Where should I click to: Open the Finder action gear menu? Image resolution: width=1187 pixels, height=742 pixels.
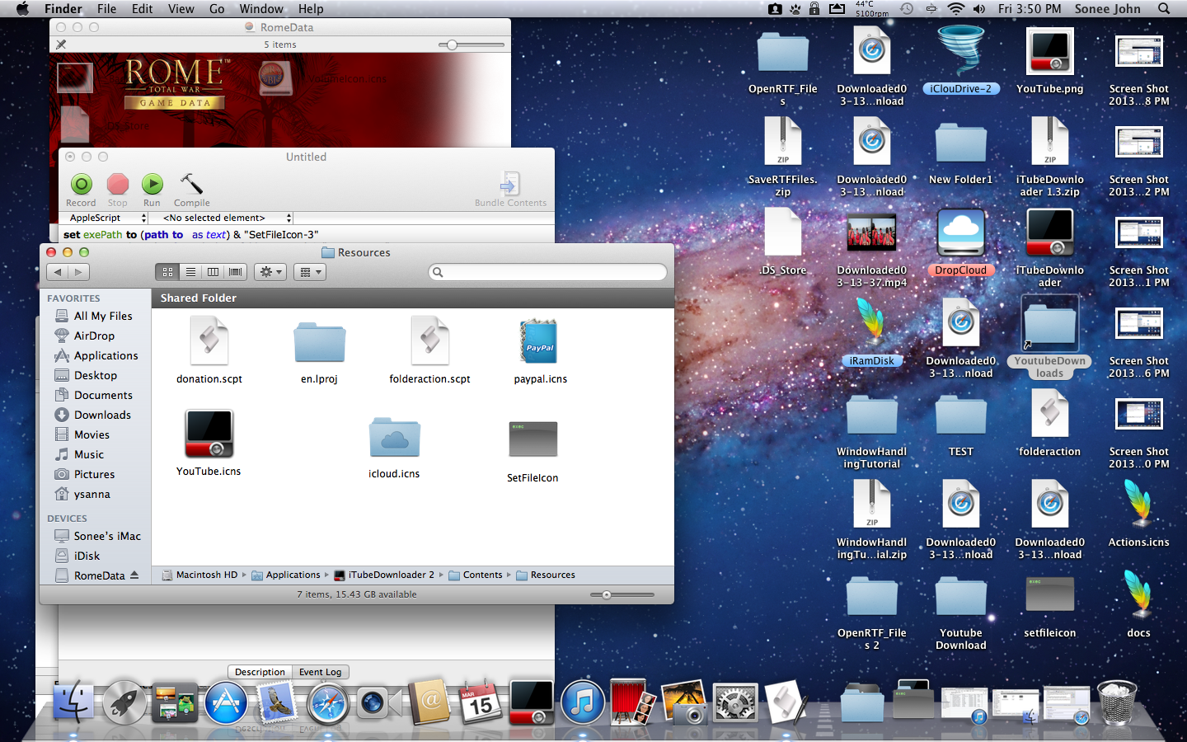pos(270,272)
